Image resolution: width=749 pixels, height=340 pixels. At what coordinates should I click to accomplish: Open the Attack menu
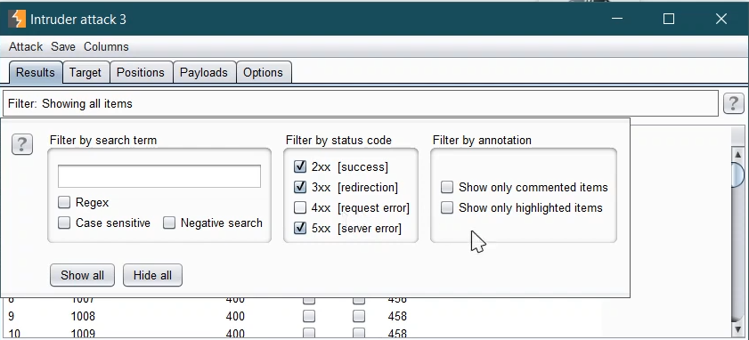26,47
